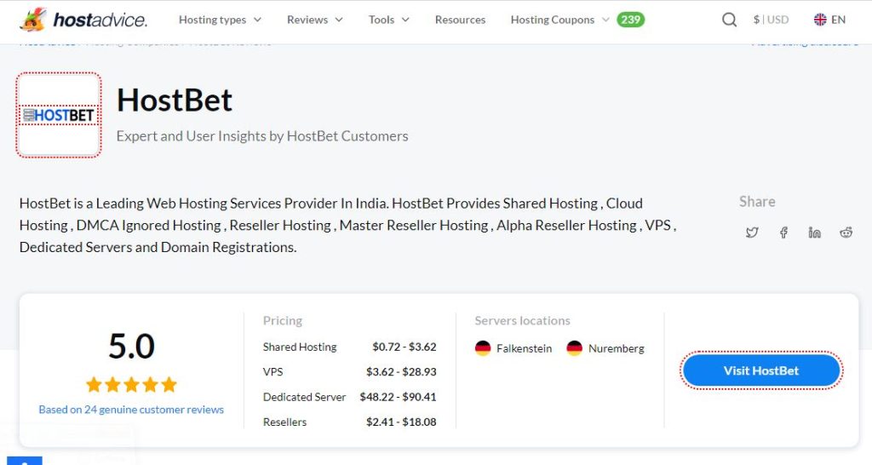Screen dimensions: 872x465
Task: Click the German flag beside Nuremberg
Action: (x=574, y=348)
